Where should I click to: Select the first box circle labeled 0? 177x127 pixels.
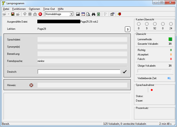[x=139, y=24]
